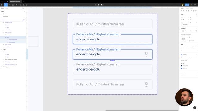
Task: Click the user icon in focused input
Action: [x=146, y=54]
